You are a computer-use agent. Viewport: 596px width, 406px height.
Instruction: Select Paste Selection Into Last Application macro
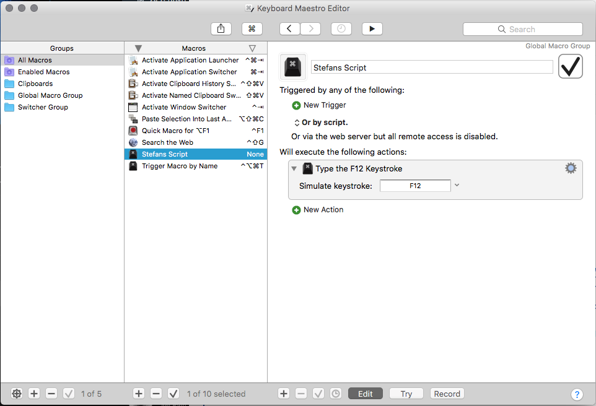[x=196, y=119]
